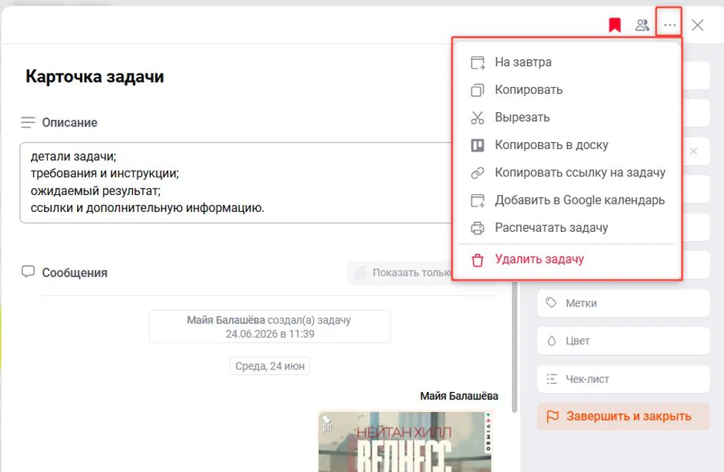The width and height of the screenshot is (724, 472).
Task: Click the 'Среда, 24 июн' date label
Action: (270, 366)
